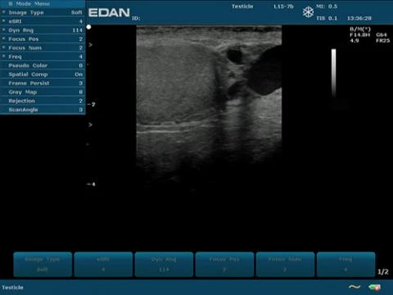Select the ScanAngle menu row
393x295 pixels.
(43, 110)
